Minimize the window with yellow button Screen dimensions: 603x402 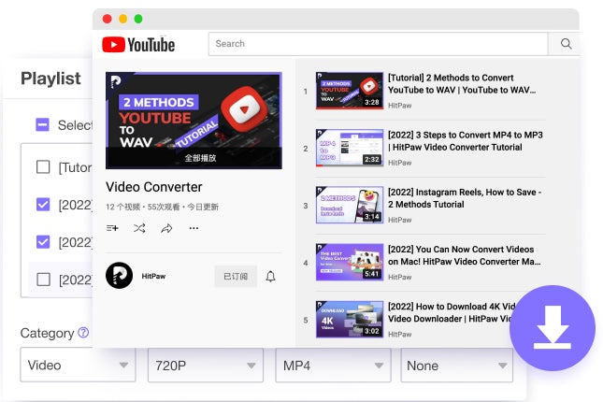tap(122, 19)
